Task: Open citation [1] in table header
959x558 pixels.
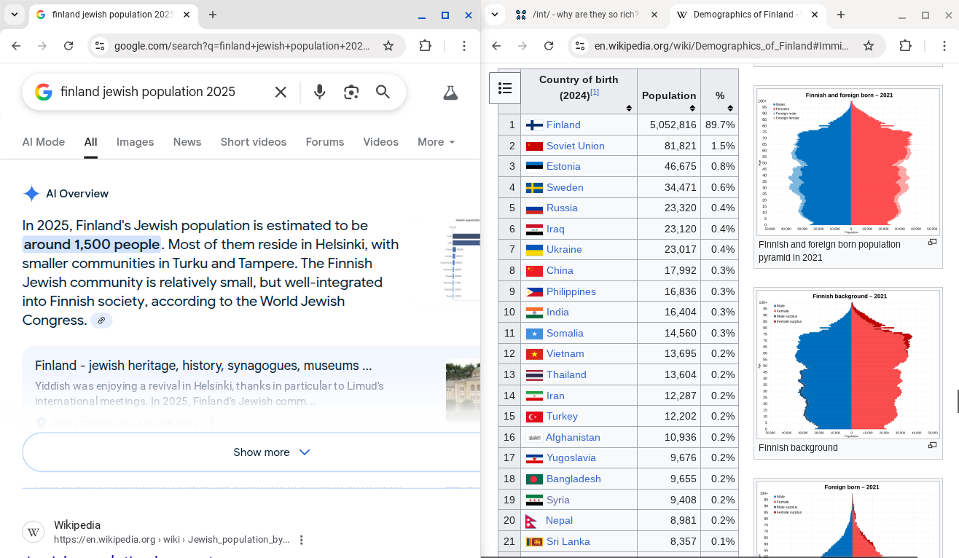Action: (595, 92)
